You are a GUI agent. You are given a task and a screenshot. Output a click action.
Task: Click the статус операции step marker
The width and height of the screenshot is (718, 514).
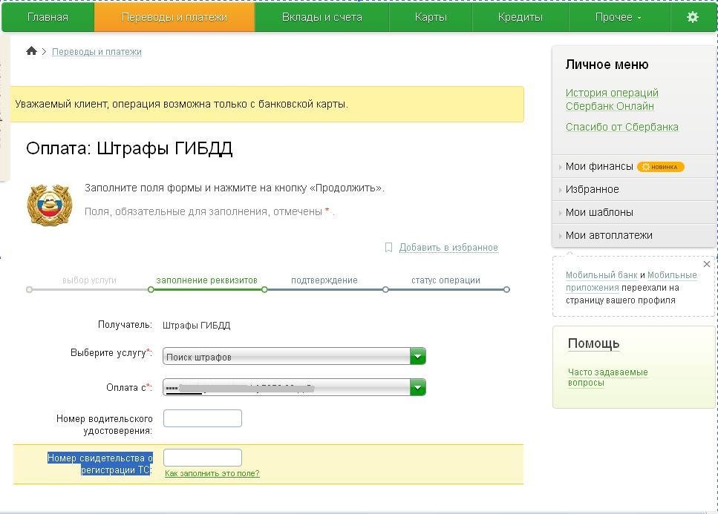point(385,289)
